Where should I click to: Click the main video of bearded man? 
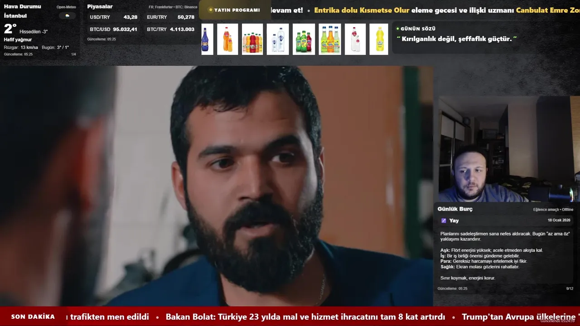[217, 186]
